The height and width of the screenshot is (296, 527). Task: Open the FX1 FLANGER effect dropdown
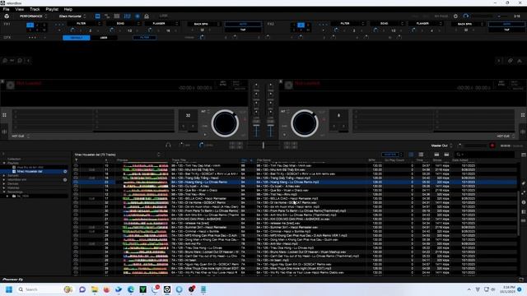click(162, 24)
